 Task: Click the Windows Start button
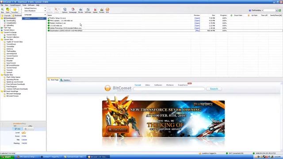click(7, 157)
